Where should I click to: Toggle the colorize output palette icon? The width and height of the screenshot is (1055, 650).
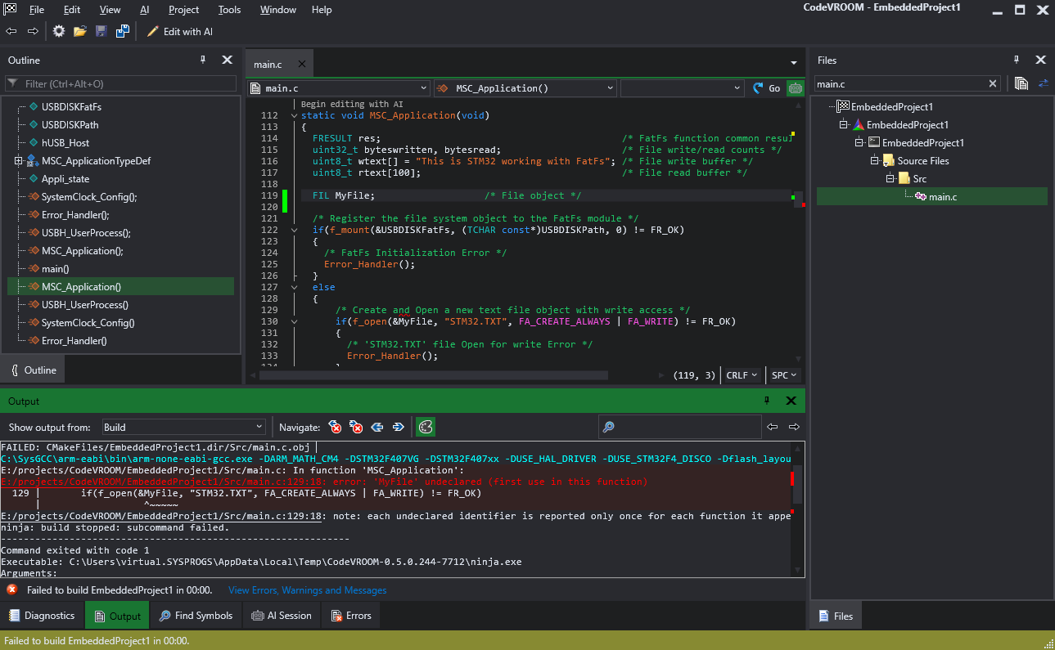click(426, 427)
